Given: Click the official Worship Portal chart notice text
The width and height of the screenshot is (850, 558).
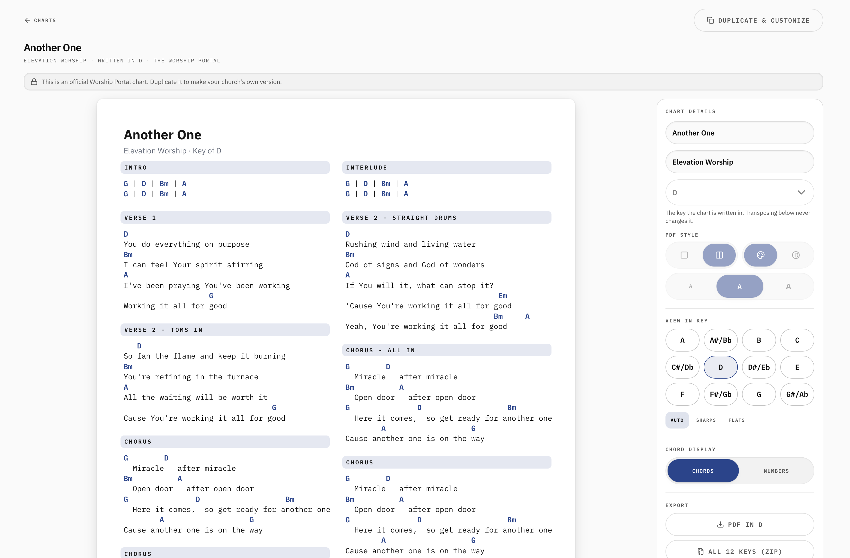Looking at the screenshot, I should [162, 82].
